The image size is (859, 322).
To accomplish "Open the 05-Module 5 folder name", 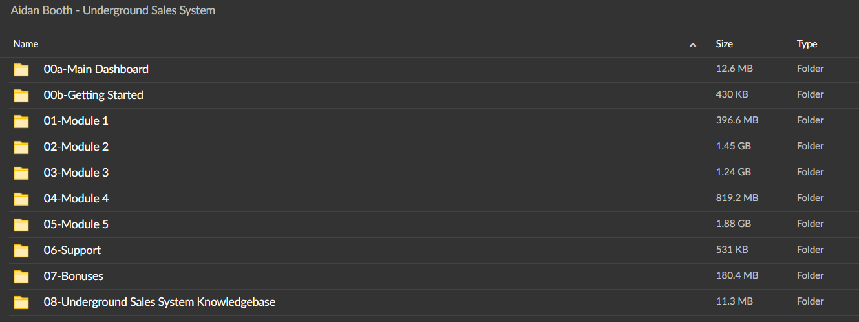I will (x=76, y=224).
